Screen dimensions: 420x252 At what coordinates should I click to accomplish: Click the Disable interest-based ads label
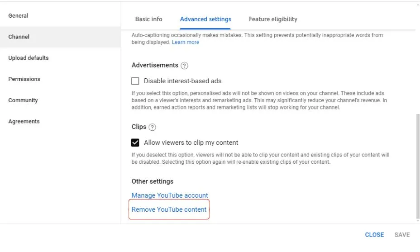coord(183,81)
